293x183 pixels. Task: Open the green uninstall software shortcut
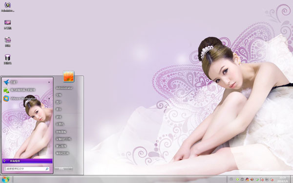(x=27, y=90)
